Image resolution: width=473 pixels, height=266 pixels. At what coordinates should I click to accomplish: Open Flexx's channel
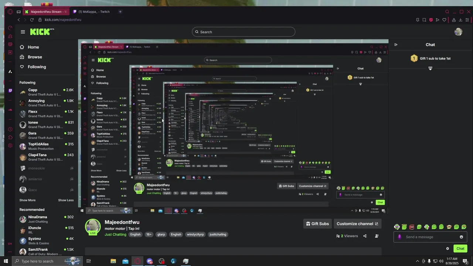pos(47,114)
